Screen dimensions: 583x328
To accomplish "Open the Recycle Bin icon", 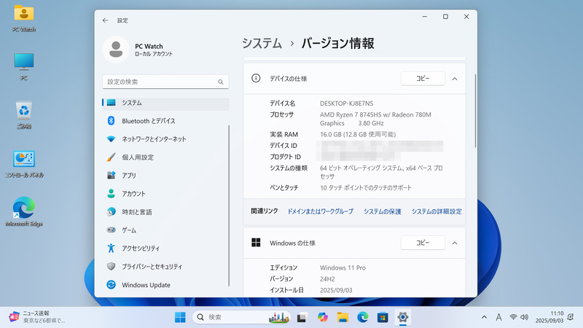I will pos(24,115).
